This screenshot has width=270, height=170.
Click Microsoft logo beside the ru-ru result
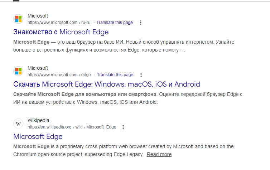[18, 19]
